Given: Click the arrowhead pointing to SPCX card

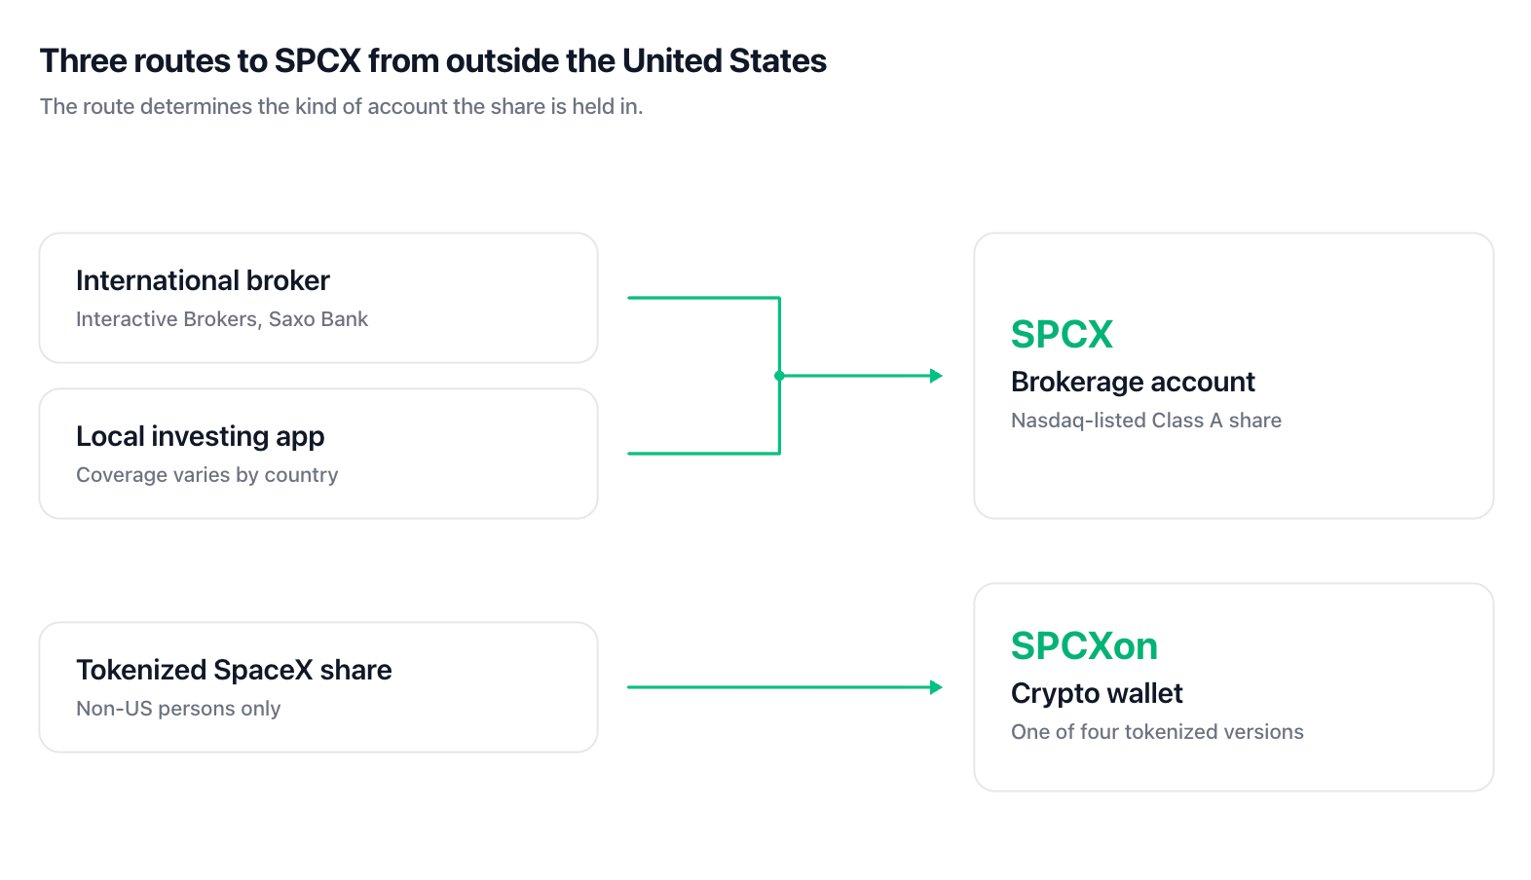Looking at the screenshot, I should (936, 376).
